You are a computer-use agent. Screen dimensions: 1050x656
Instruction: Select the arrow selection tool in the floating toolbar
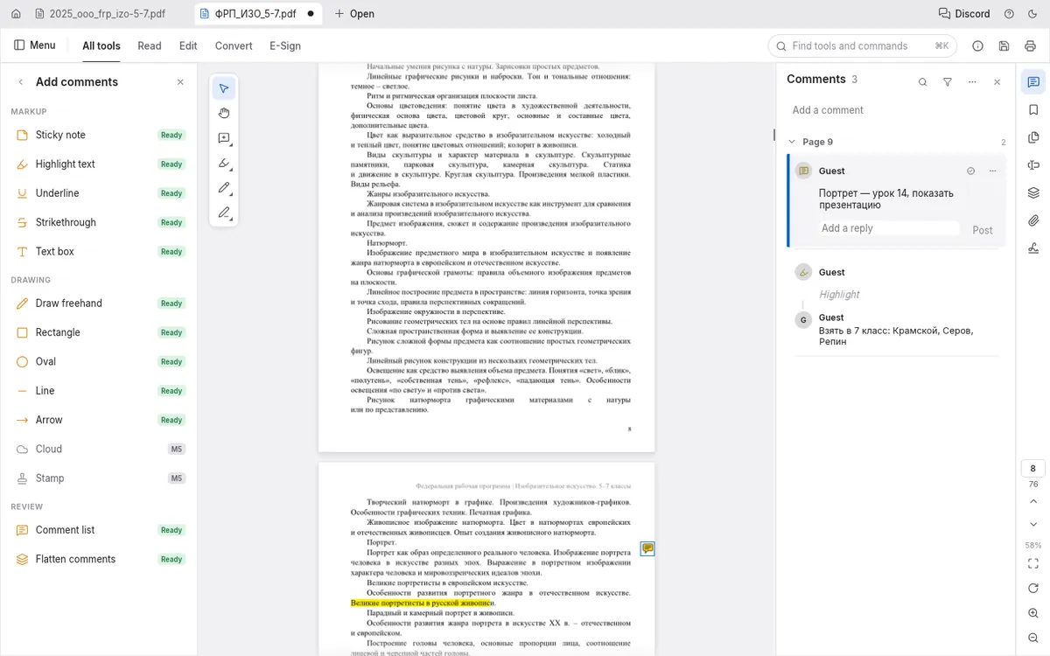224,88
